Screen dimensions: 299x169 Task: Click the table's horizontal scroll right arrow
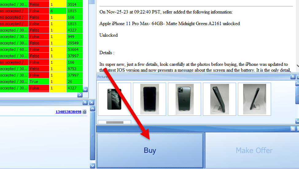80,95
